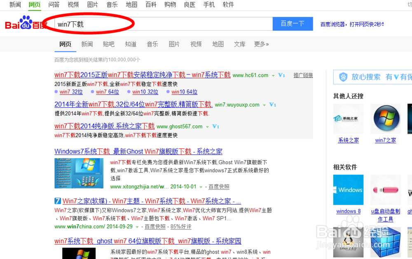Open the win10 32位 sublink
This screenshot has height=259, width=412.
[145, 92]
